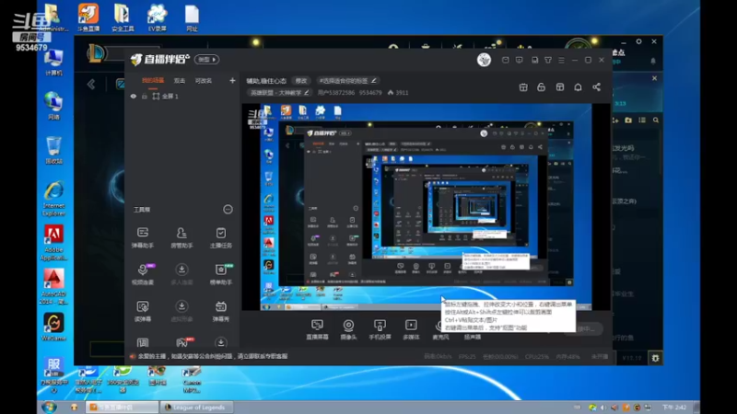
Task: Add a new scene with plus button
Action: pyautogui.click(x=232, y=81)
